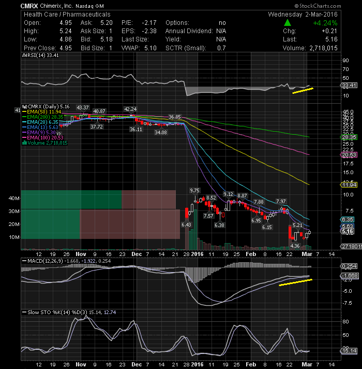Click the High value 5.24
Image resolution: width=362 pixels, height=369 pixels.
point(66,31)
